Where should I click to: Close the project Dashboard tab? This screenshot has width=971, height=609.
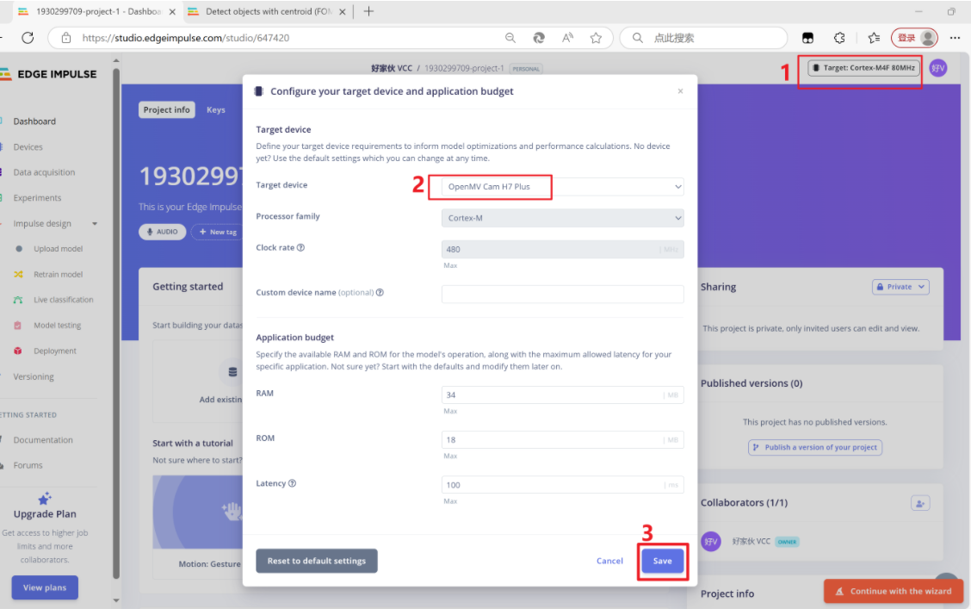click(x=172, y=12)
